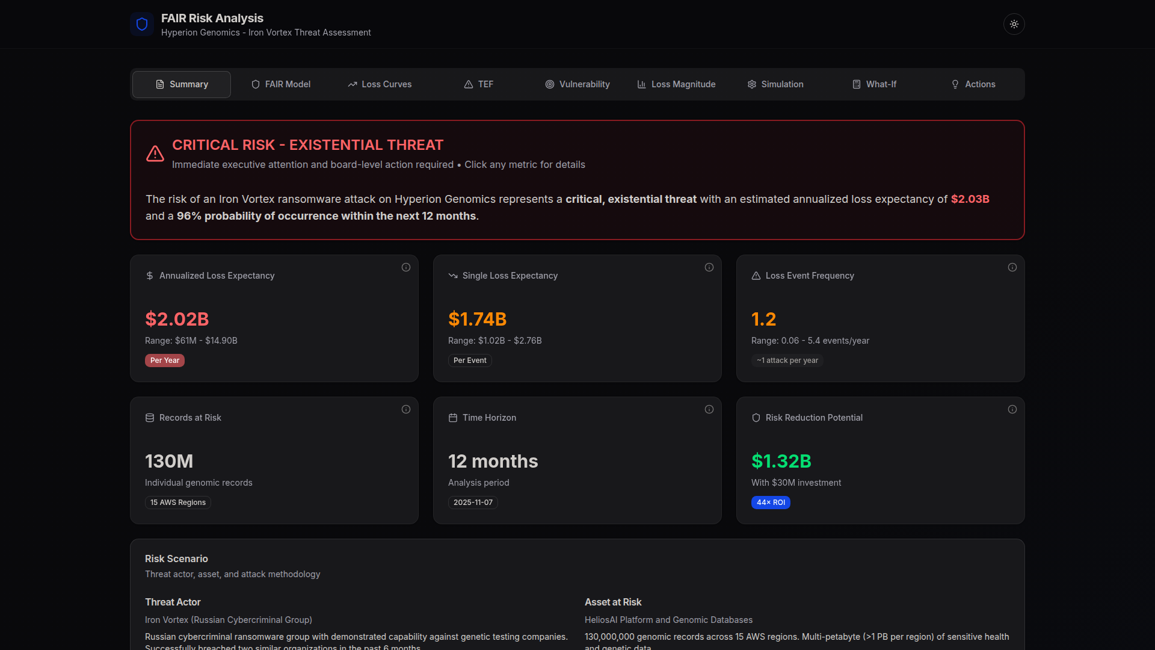The image size is (1155, 650).
Task: Select the lightbulb icon on the Actions tab
Action: coord(955,84)
